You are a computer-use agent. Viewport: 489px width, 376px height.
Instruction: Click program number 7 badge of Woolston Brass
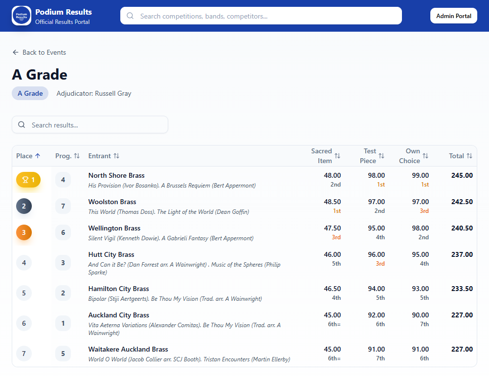pyautogui.click(x=63, y=206)
